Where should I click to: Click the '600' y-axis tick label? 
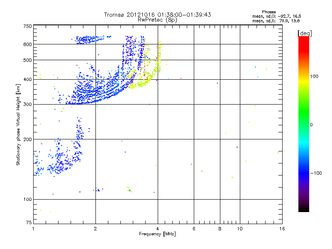click(27, 44)
